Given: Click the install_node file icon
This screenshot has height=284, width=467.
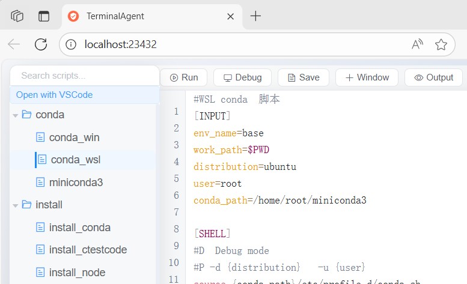Looking at the screenshot, I should [x=40, y=273].
